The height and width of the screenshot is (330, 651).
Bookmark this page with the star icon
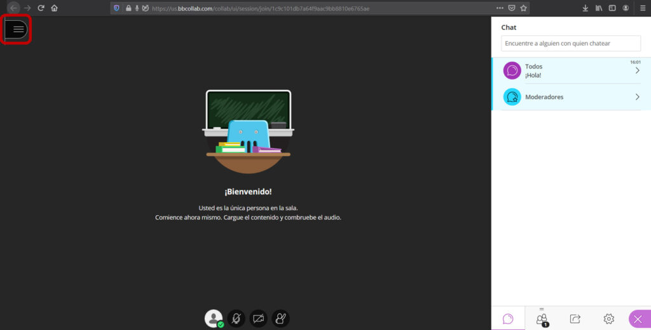(523, 8)
